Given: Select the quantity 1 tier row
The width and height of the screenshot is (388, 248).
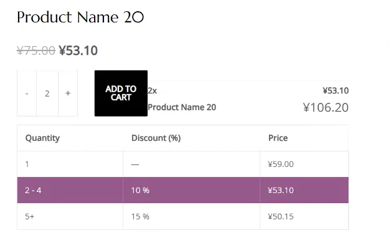Looking at the screenshot, I should pos(183,164).
